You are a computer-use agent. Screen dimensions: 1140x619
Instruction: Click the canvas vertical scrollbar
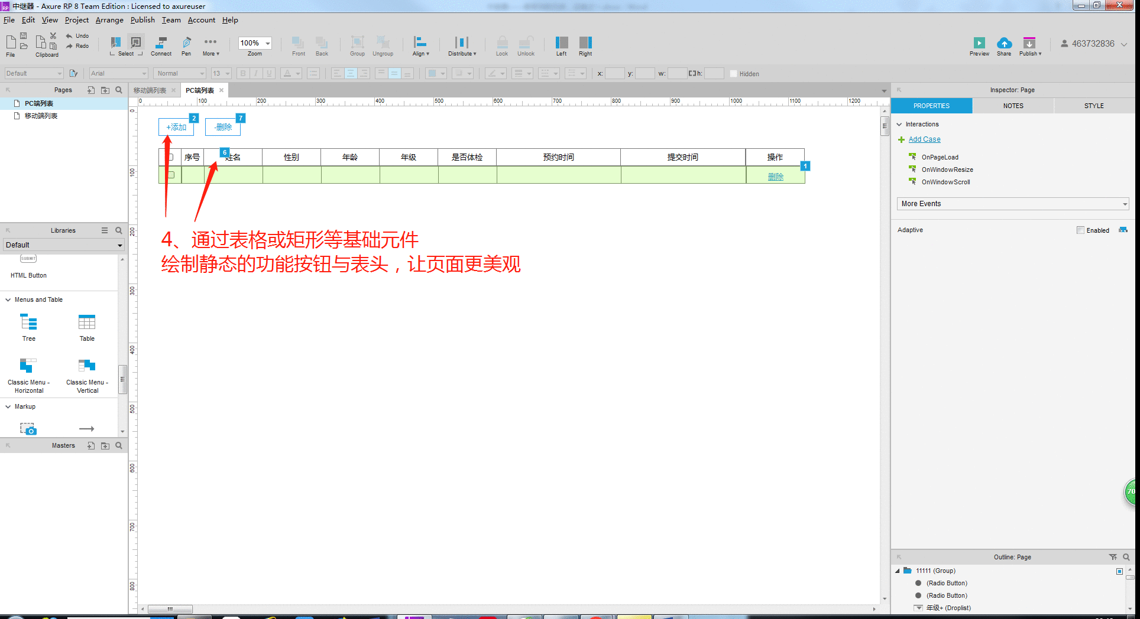[x=885, y=126]
